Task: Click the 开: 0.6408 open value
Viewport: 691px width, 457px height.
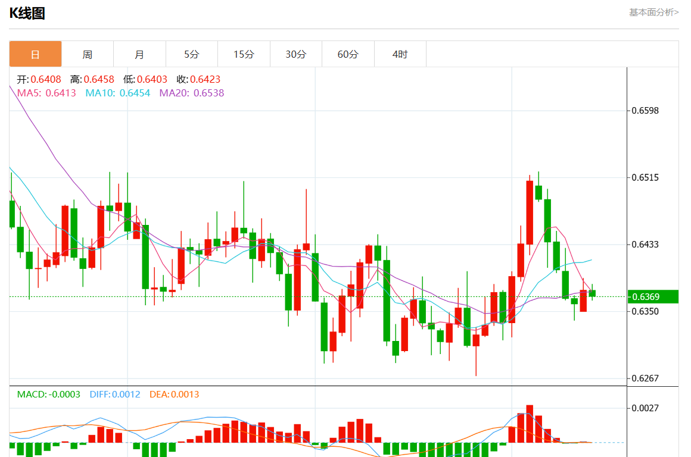Action: [39, 79]
